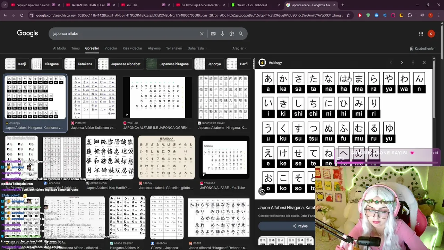
Task: Click the Lens search icon on preview image
Action: [262, 191]
